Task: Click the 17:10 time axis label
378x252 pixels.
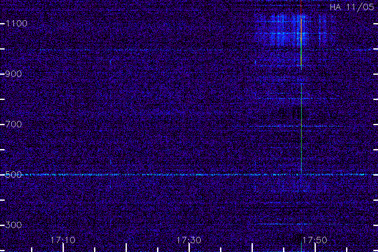Action: 63,240
